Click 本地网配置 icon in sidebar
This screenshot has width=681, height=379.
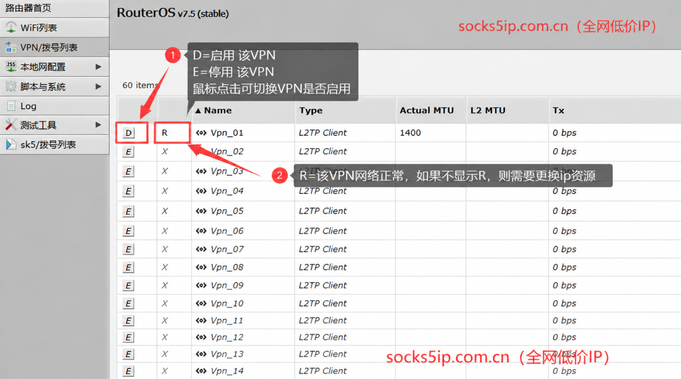[x=11, y=67]
